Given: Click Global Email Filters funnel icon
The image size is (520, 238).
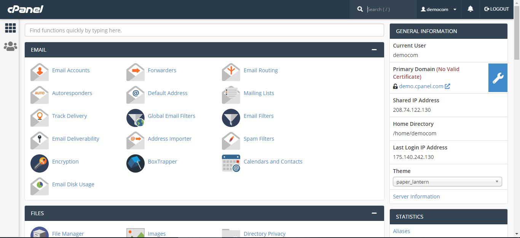Looking at the screenshot, I should click(x=136, y=117).
